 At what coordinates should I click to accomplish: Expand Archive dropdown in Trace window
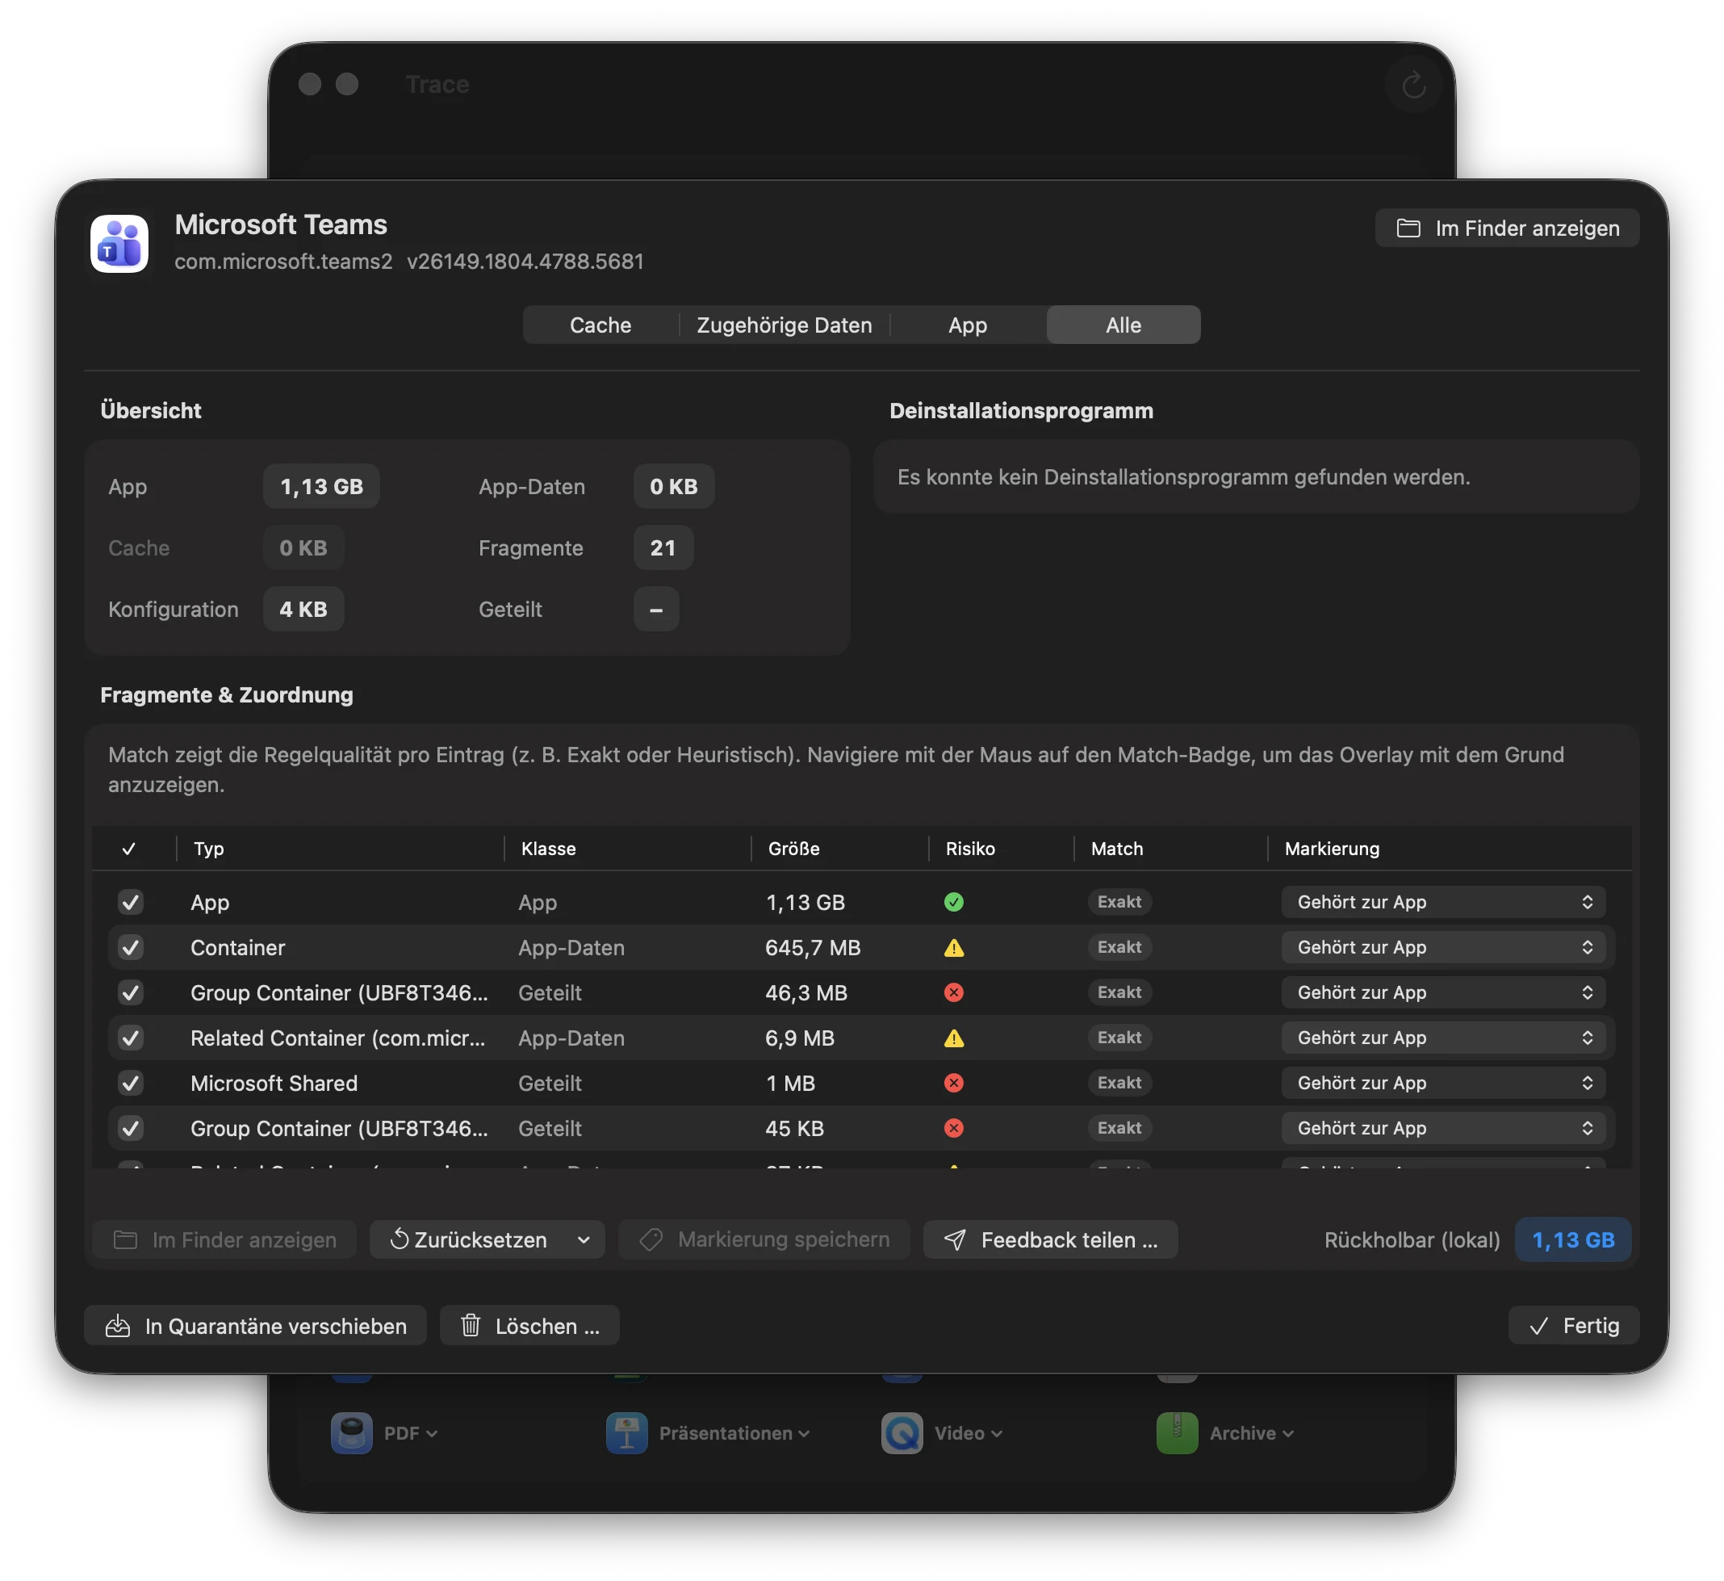pos(1288,1433)
